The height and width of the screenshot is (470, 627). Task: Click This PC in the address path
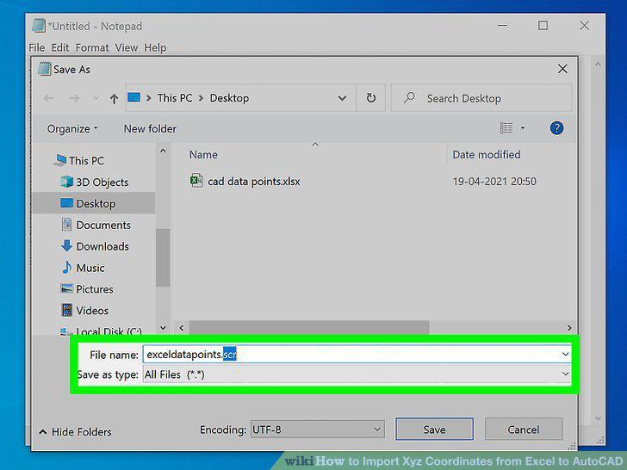point(174,98)
